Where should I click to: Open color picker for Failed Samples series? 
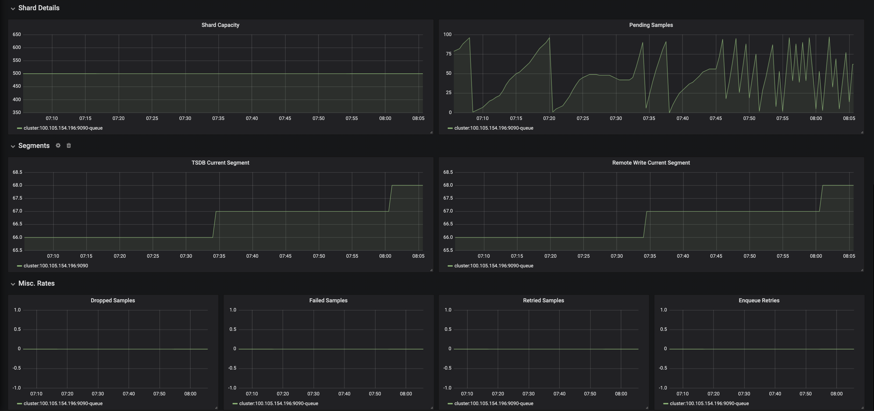[235, 404]
